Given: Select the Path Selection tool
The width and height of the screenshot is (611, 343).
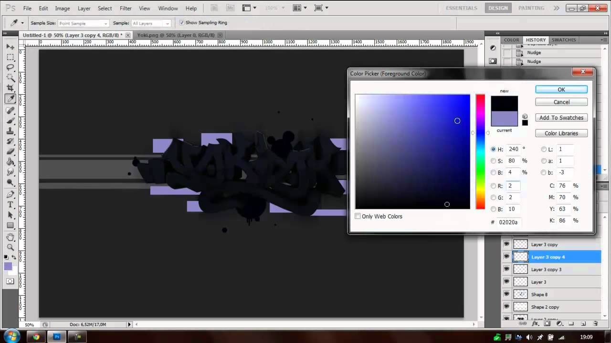Looking at the screenshot, I should click(x=10, y=215).
